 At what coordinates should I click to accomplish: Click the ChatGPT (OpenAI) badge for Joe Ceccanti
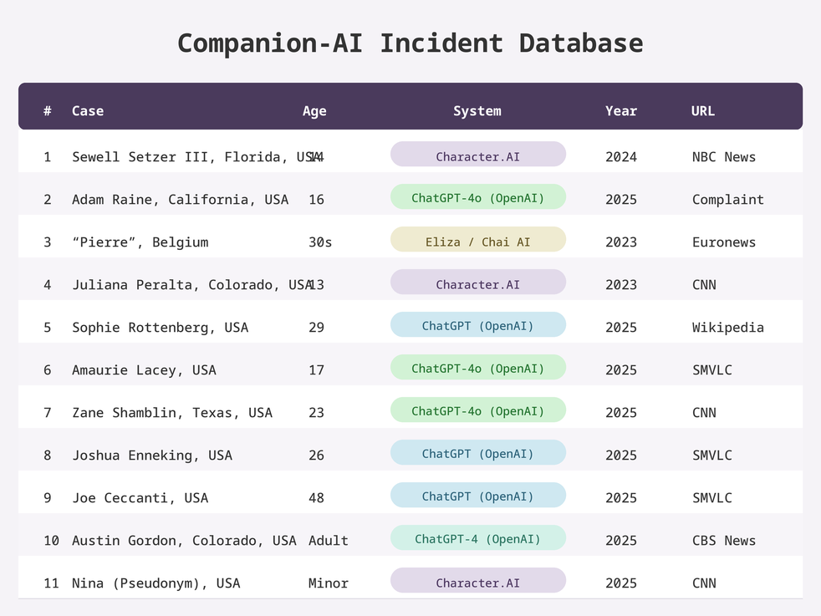(478, 496)
